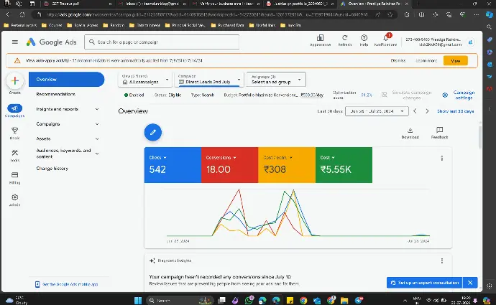The height and width of the screenshot is (305, 496).
Task: Switch to the Inbox Gmail browser tab
Action: (x=152, y=4)
